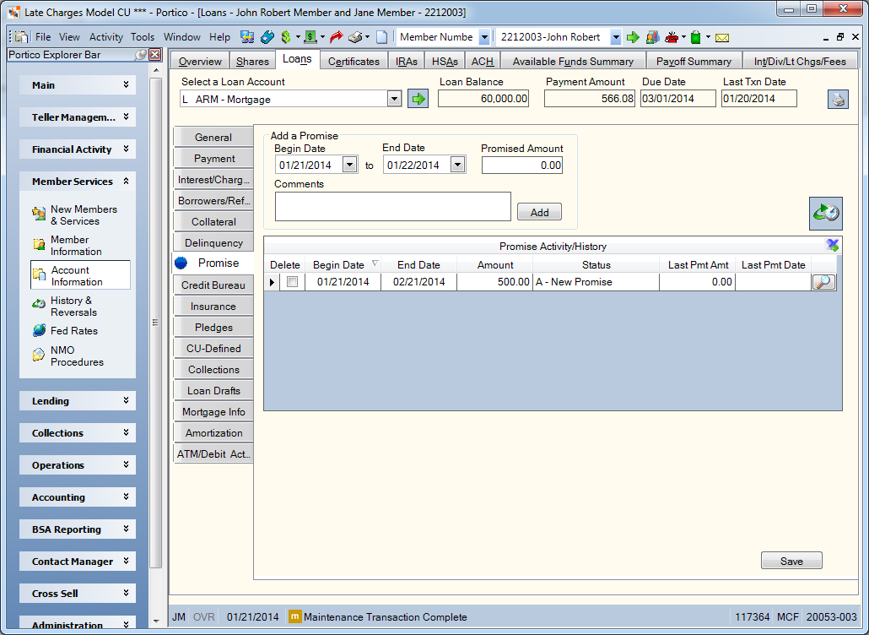Click green arrow next to loan account selector
869x635 pixels.
tap(418, 100)
